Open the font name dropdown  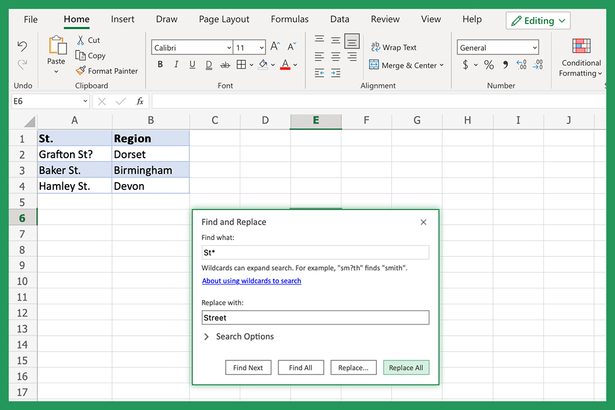[x=228, y=47]
